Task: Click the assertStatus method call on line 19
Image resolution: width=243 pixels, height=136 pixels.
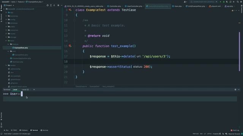Action: tap(120, 67)
